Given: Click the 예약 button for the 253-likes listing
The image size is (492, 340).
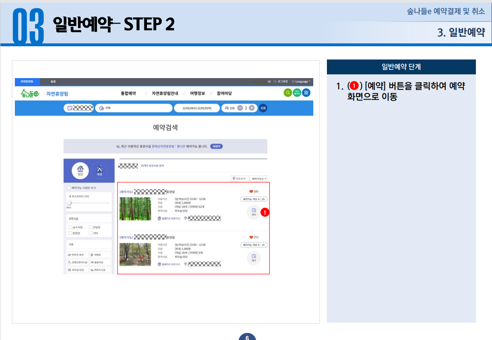Looking at the screenshot, I should click(254, 258).
